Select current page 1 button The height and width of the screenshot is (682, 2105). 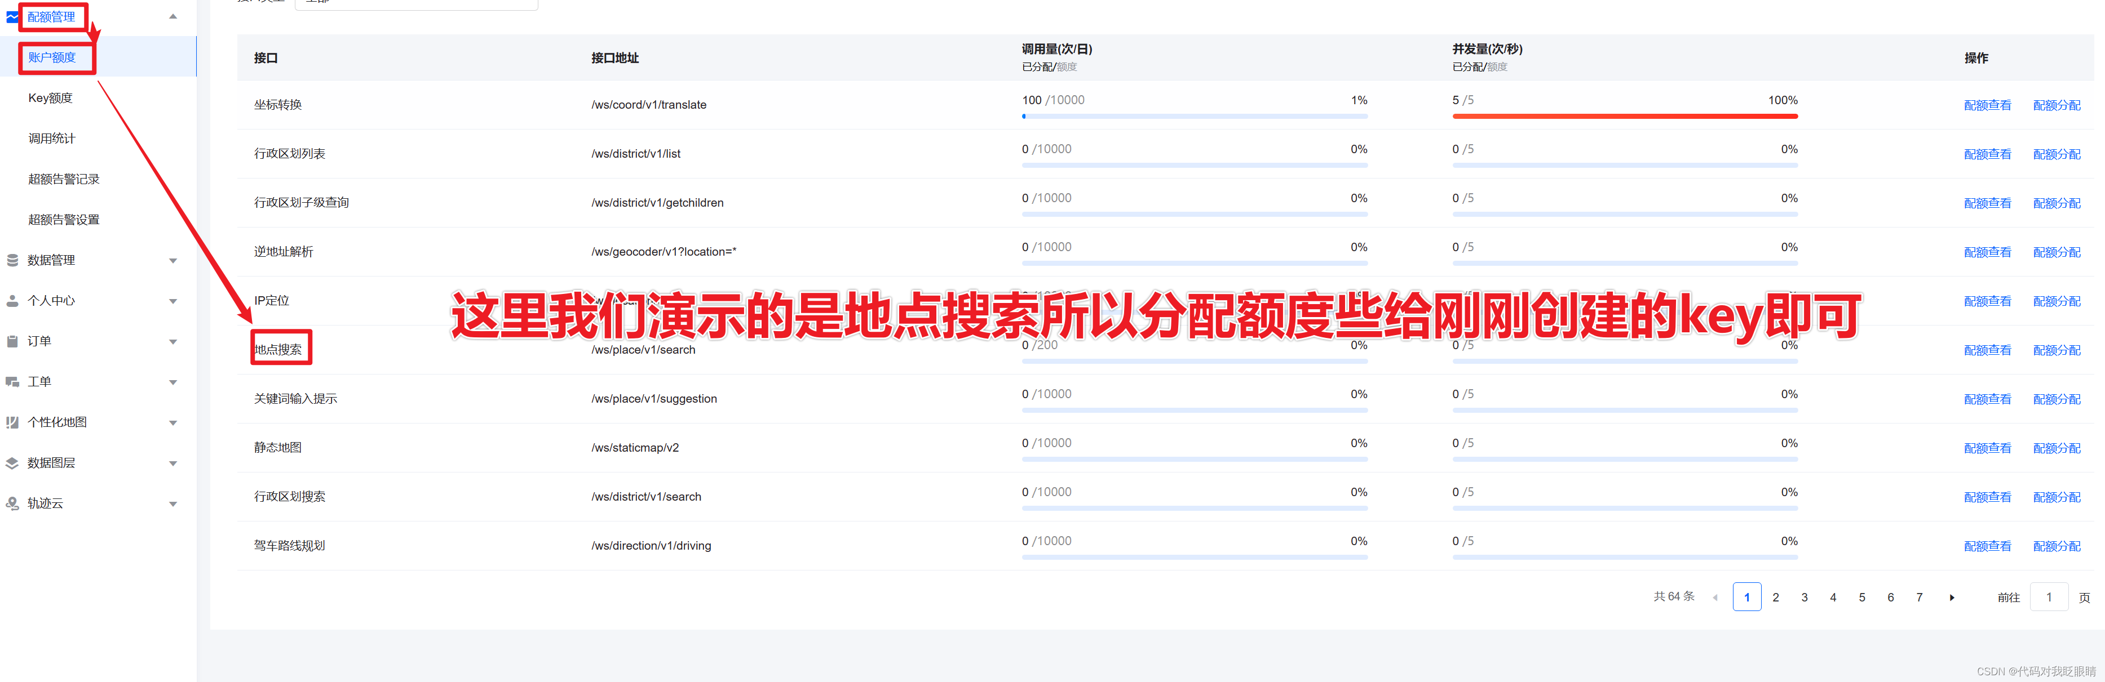click(1746, 597)
